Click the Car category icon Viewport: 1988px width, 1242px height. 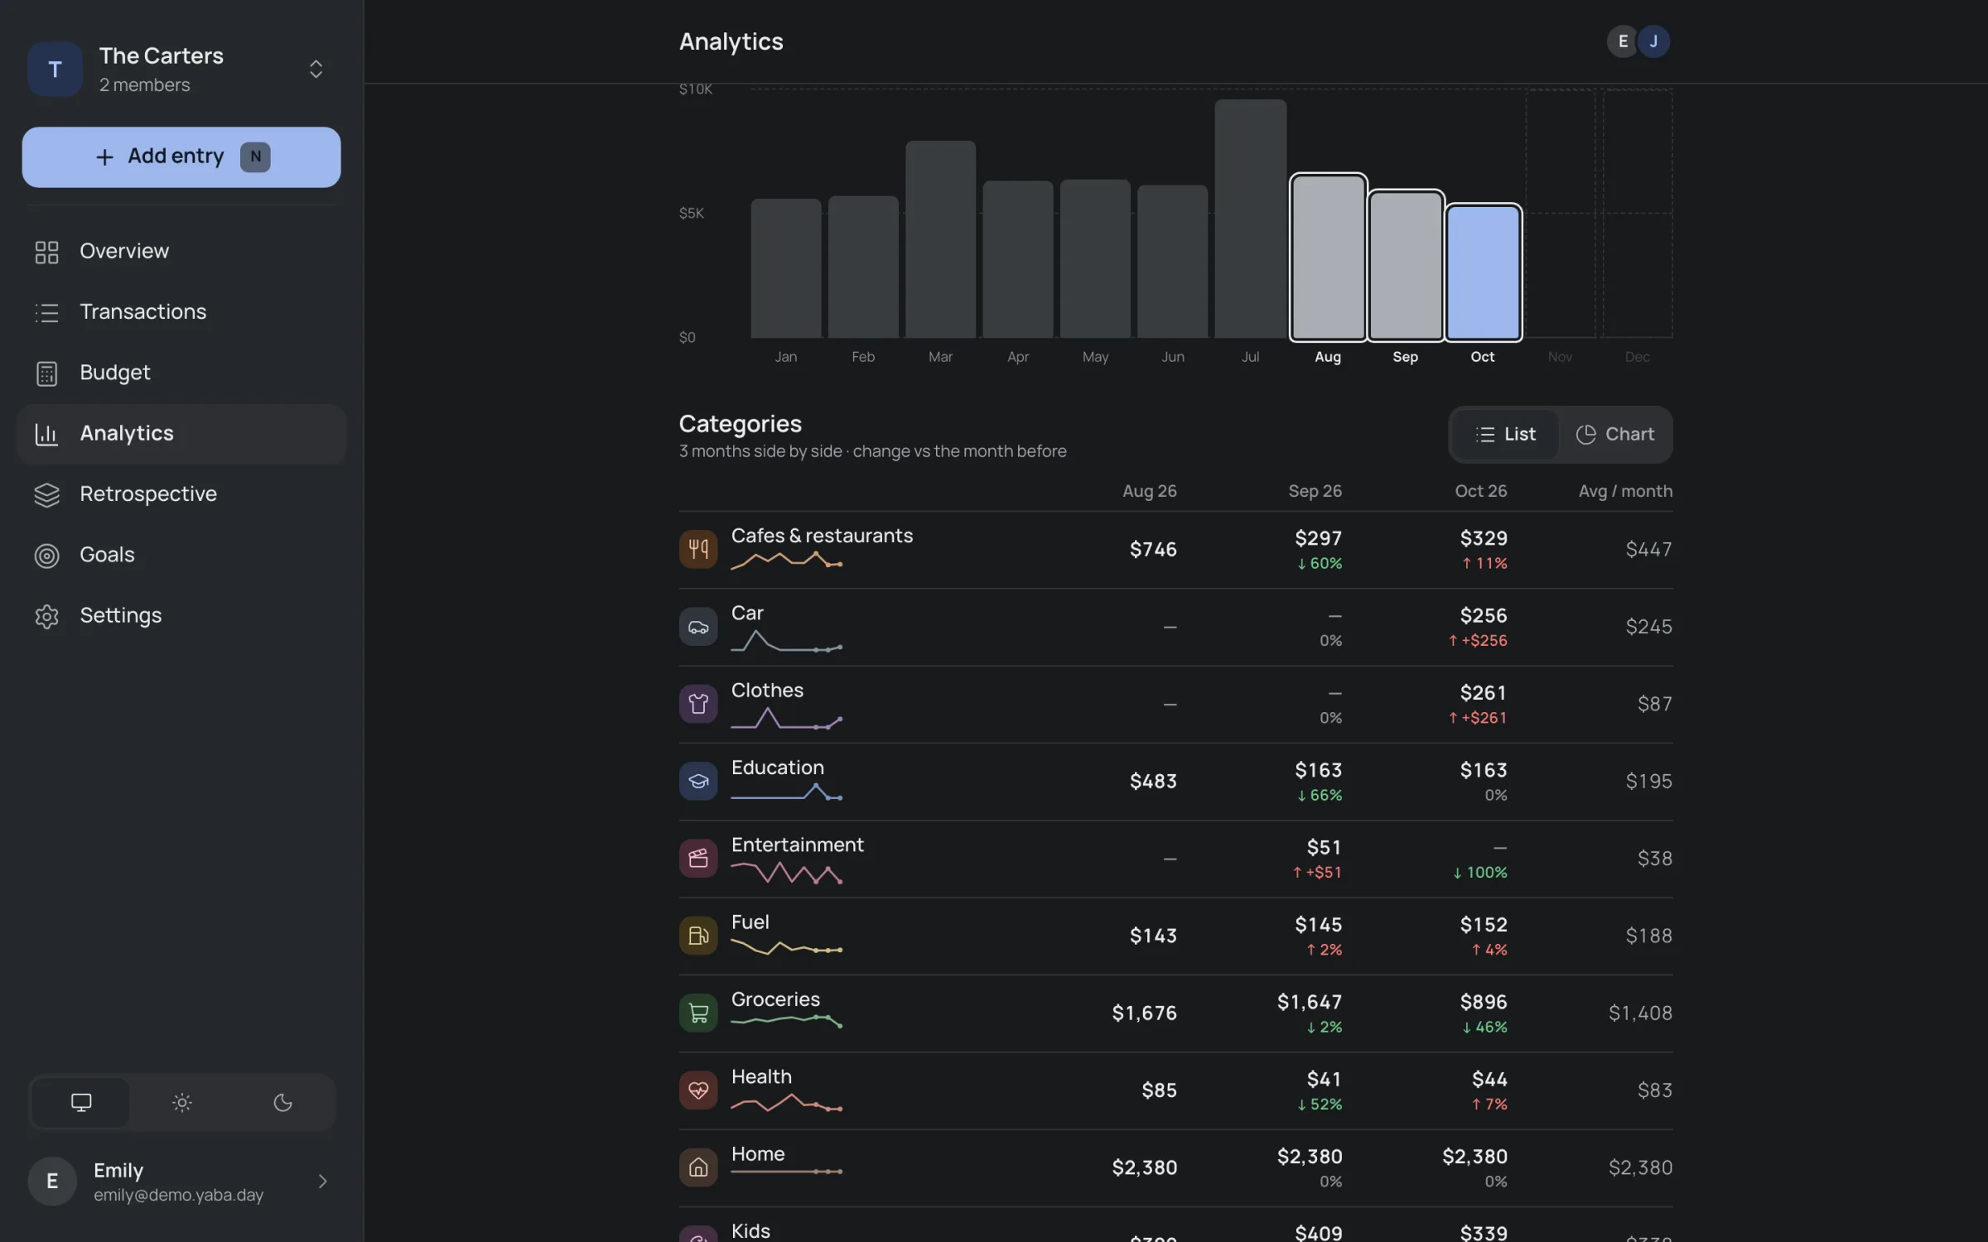[x=698, y=627]
